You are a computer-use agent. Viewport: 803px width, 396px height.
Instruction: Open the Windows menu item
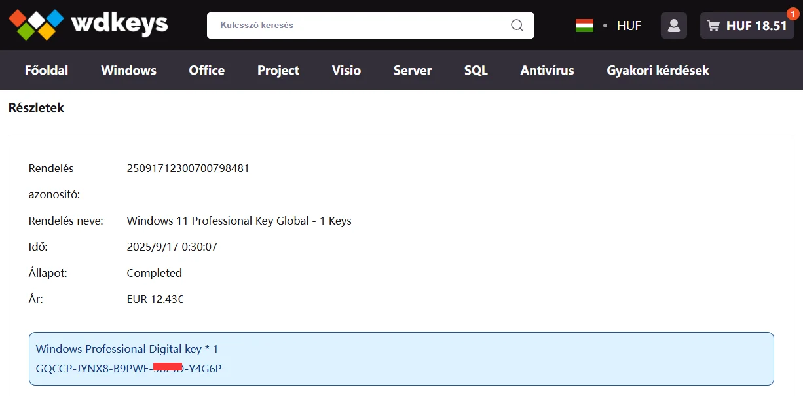[x=128, y=70]
